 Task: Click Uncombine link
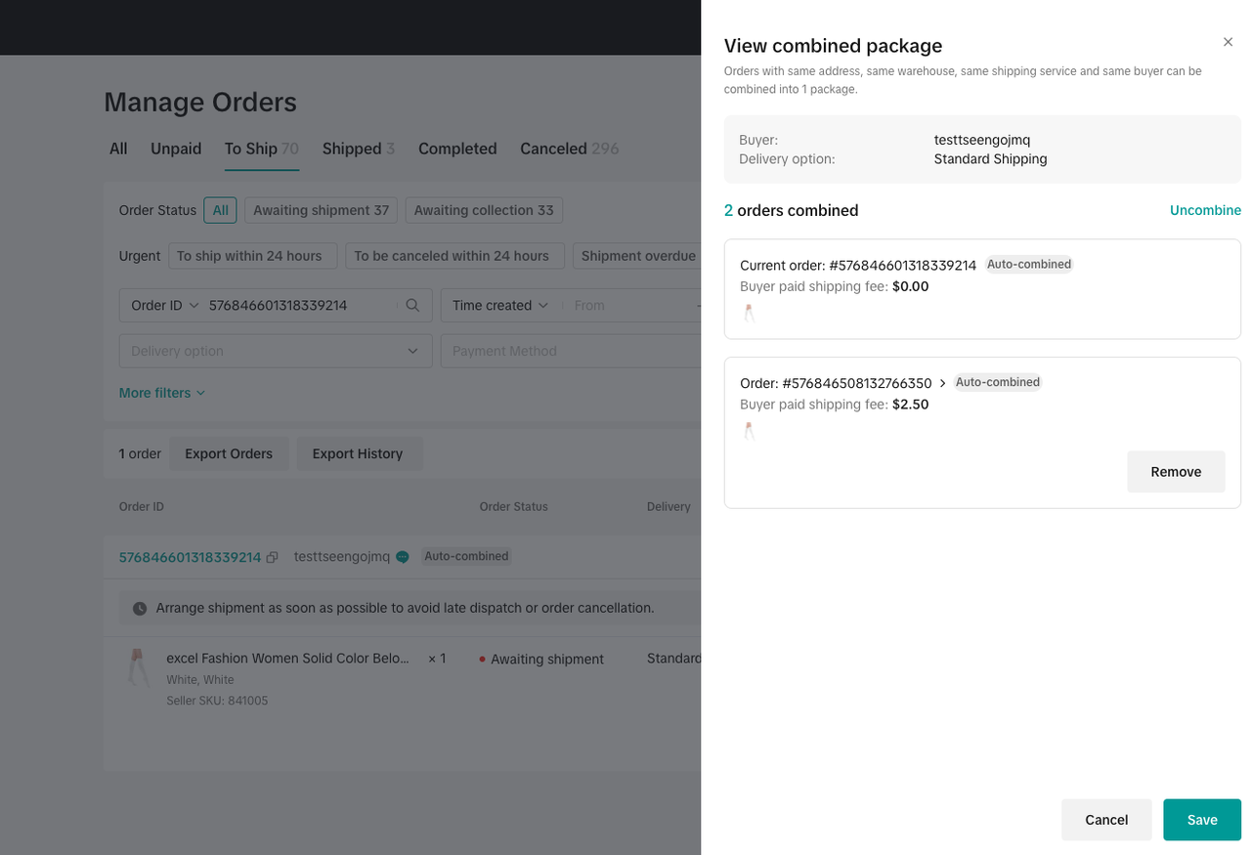click(x=1205, y=210)
